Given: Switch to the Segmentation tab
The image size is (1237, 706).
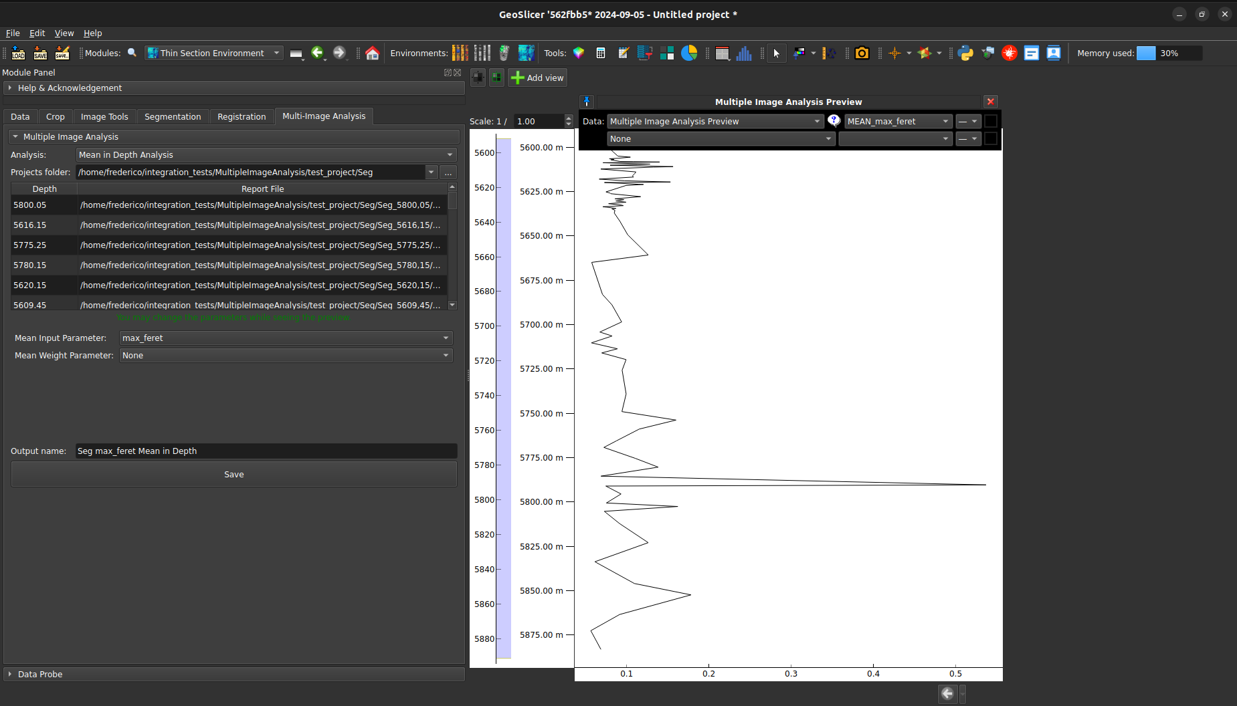Looking at the screenshot, I should click(173, 117).
